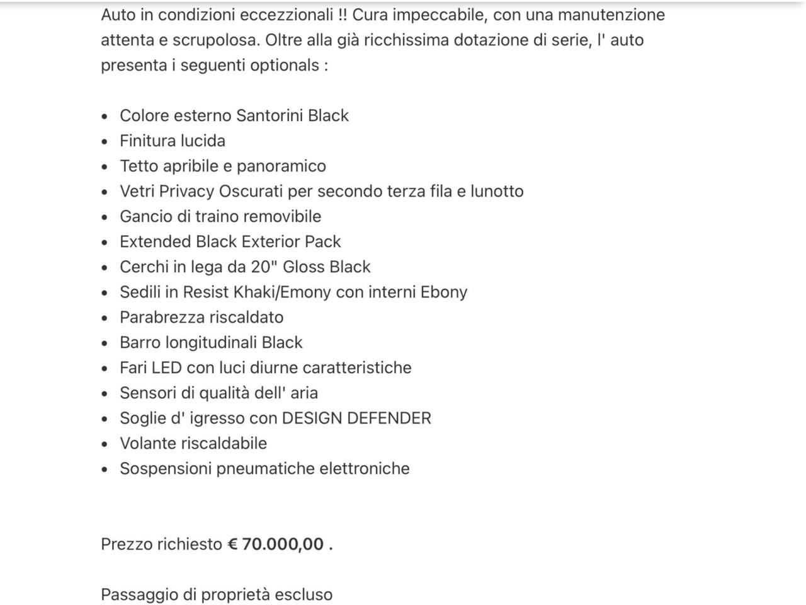The height and width of the screenshot is (605, 806).
Task: Click "Sensori di qualità dell' aria" item
Action: click(219, 393)
